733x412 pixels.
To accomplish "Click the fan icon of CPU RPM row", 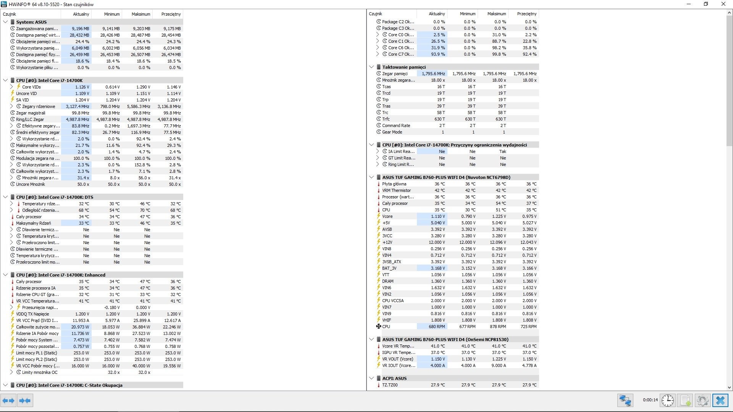I will [379, 327].
